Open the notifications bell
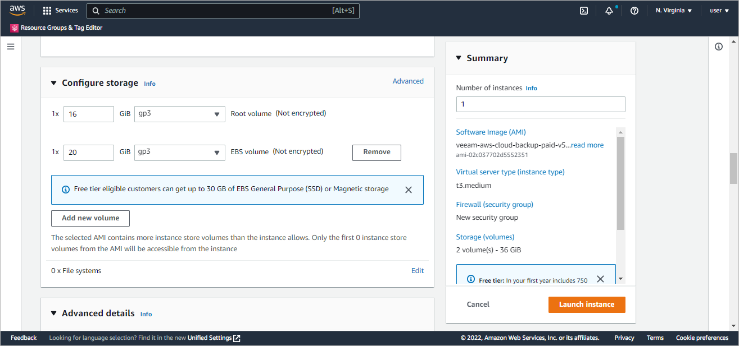The width and height of the screenshot is (739, 346). click(x=609, y=11)
